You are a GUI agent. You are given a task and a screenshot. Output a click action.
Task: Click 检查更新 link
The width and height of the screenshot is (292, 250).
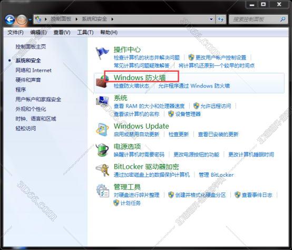tap(179, 134)
